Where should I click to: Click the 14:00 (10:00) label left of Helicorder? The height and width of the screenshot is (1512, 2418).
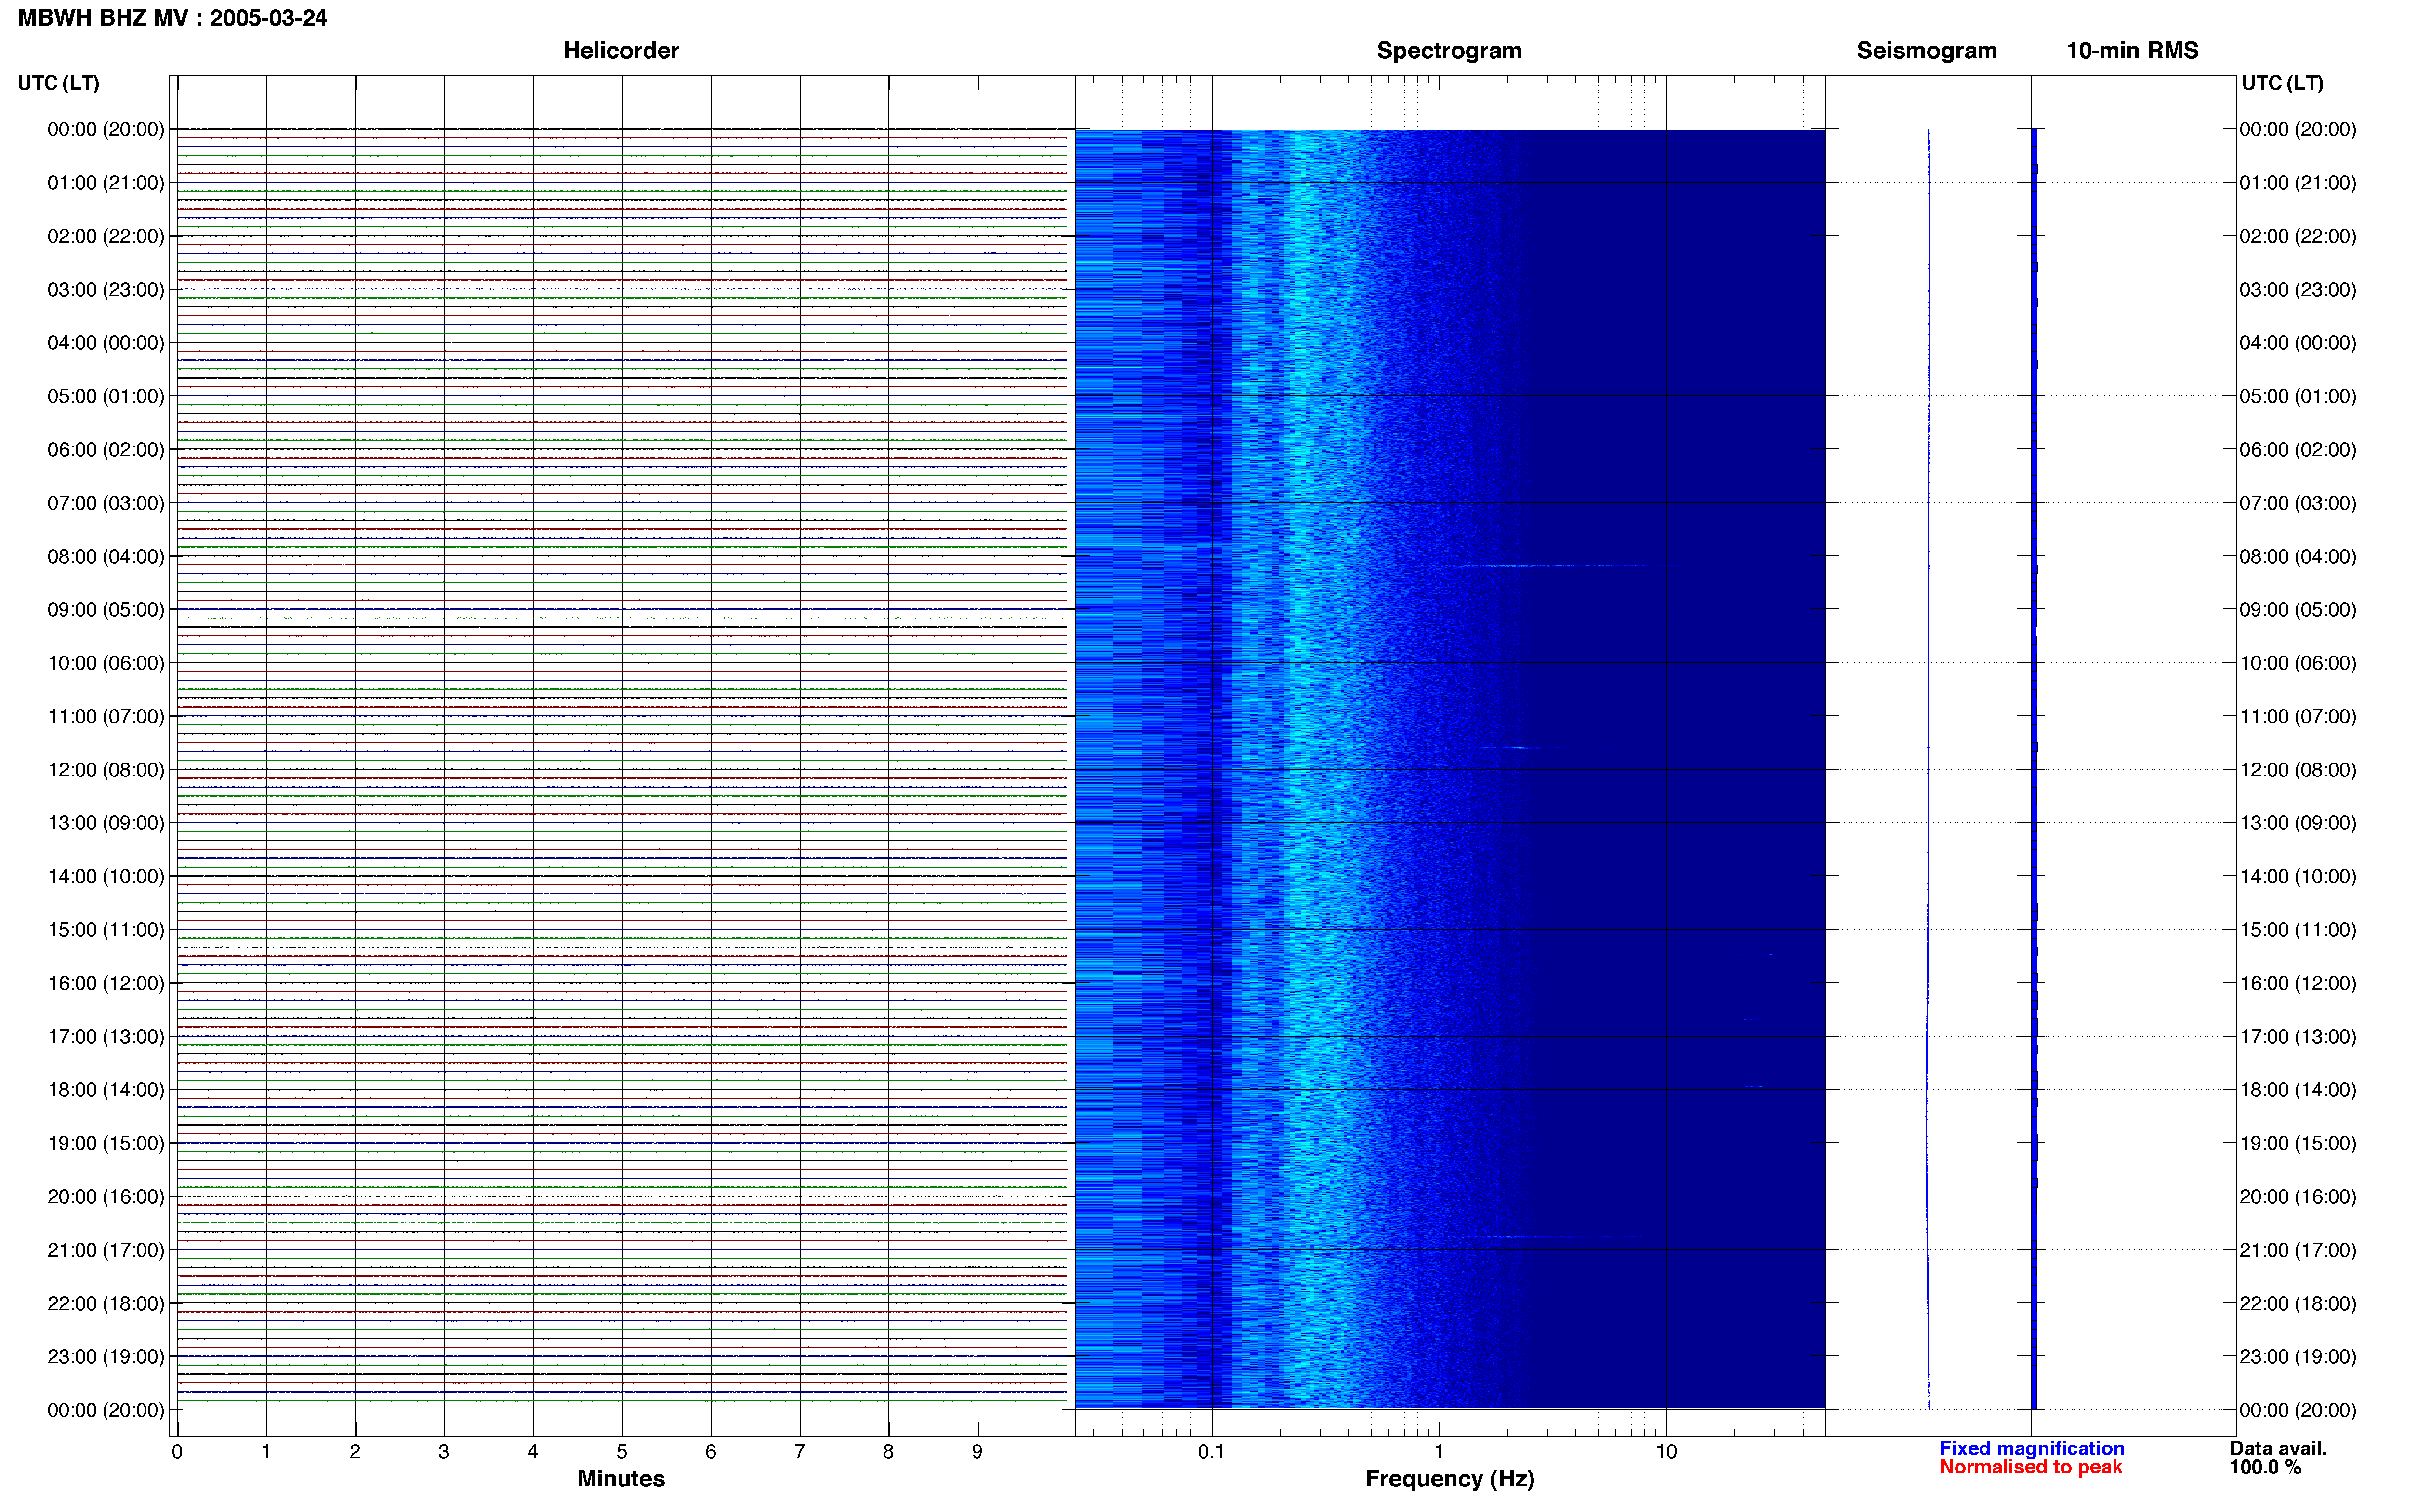(106, 877)
